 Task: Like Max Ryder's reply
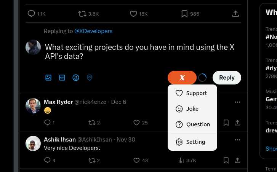tap(137, 123)
